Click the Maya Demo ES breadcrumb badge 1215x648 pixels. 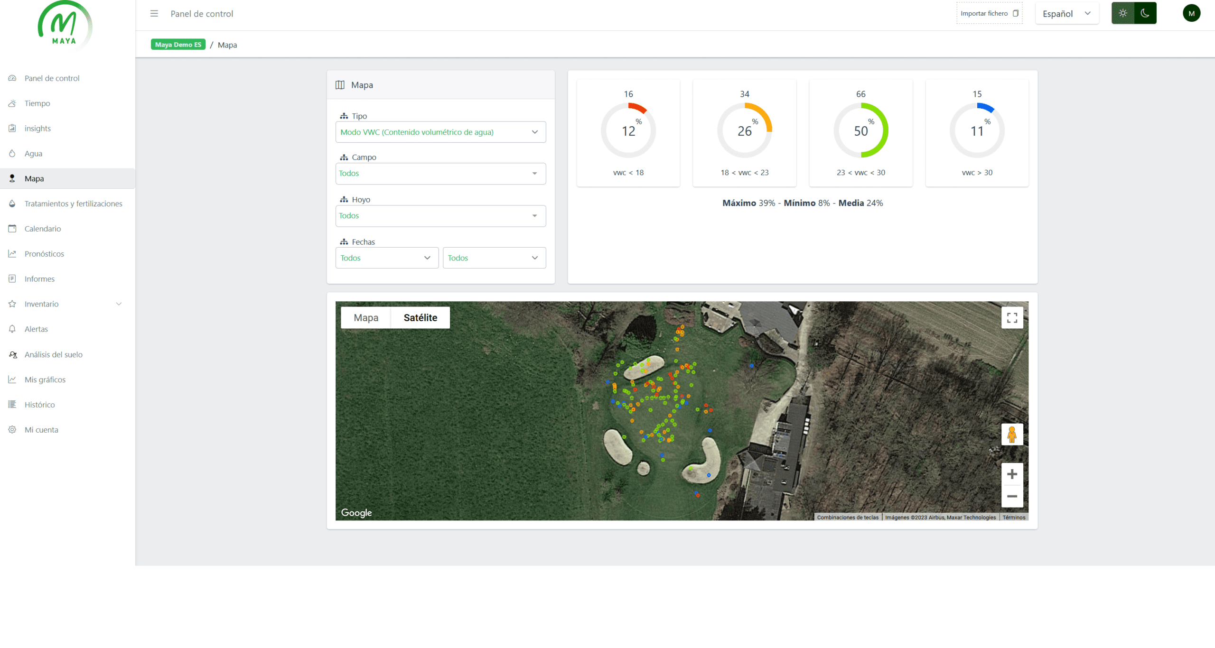178,45
